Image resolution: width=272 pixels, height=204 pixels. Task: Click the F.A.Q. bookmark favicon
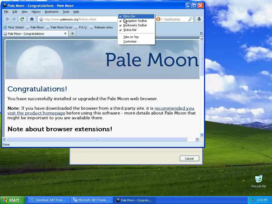(76, 27)
